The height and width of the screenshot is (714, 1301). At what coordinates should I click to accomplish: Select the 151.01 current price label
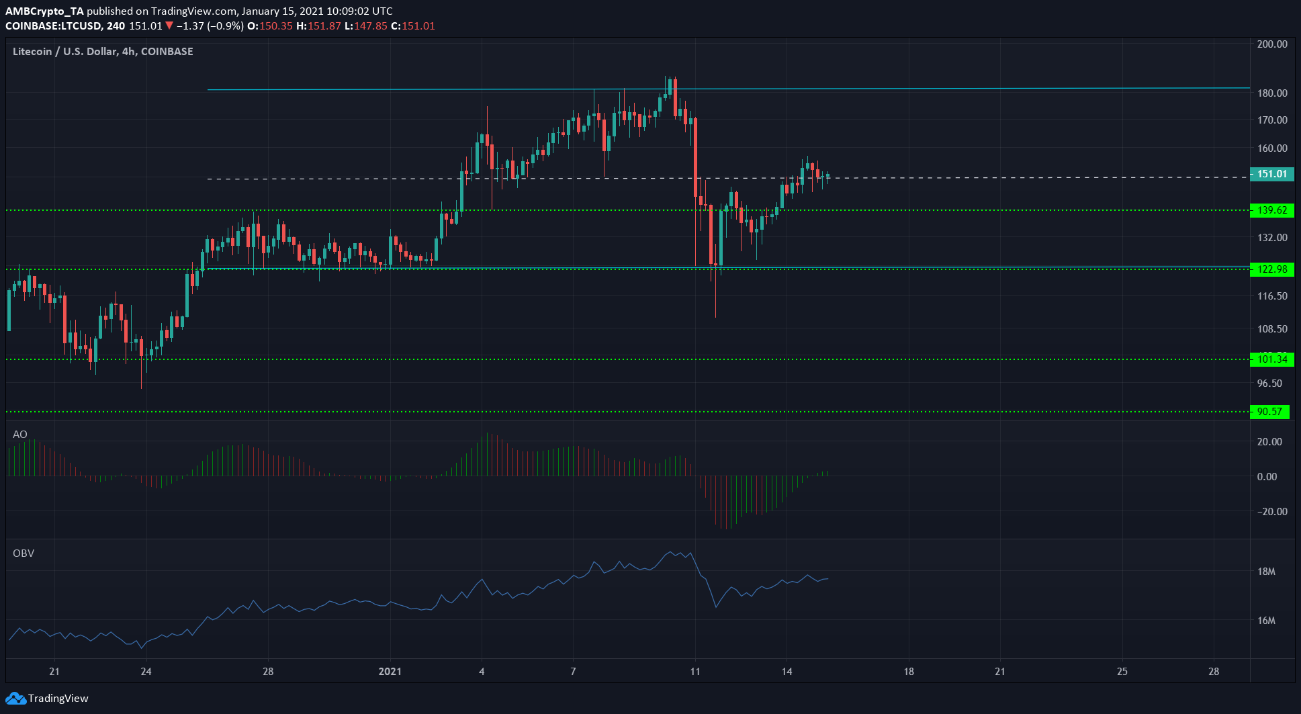[x=1271, y=174]
